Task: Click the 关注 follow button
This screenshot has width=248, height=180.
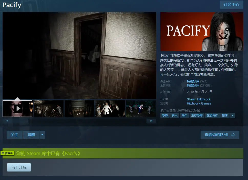Action: point(15,135)
